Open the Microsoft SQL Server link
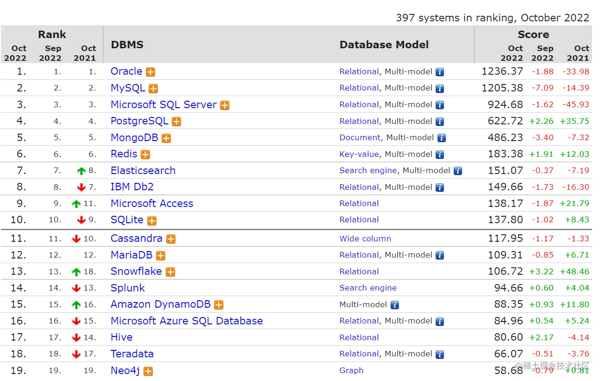 tap(163, 104)
